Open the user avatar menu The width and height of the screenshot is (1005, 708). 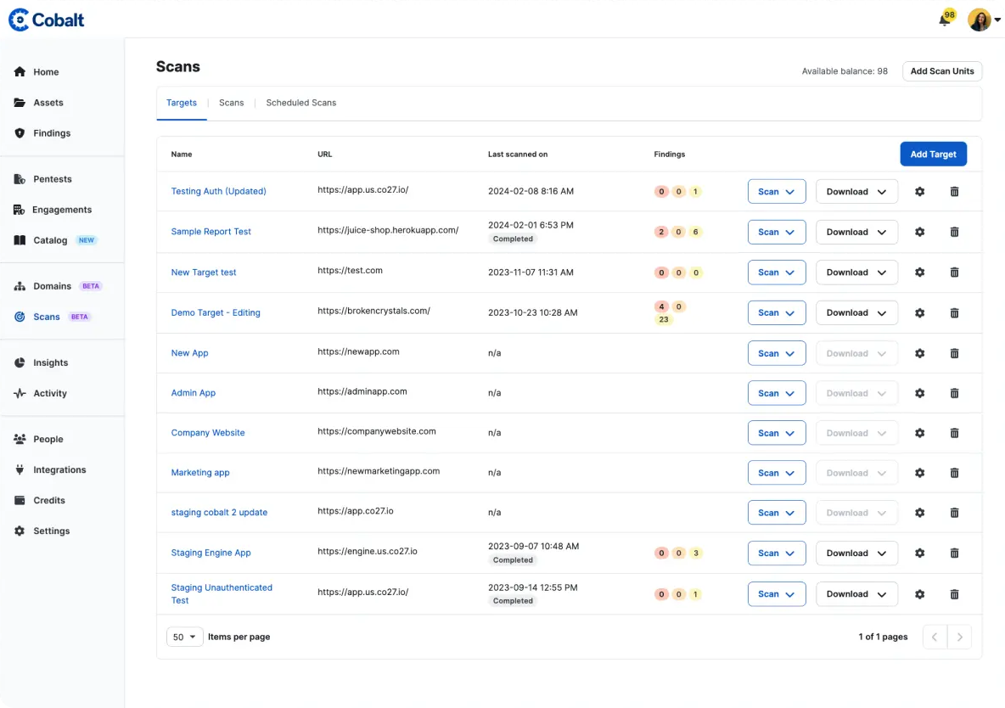tap(984, 20)
